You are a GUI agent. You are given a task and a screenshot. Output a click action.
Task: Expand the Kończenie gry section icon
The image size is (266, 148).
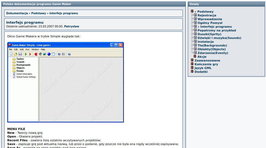[192, 64]
